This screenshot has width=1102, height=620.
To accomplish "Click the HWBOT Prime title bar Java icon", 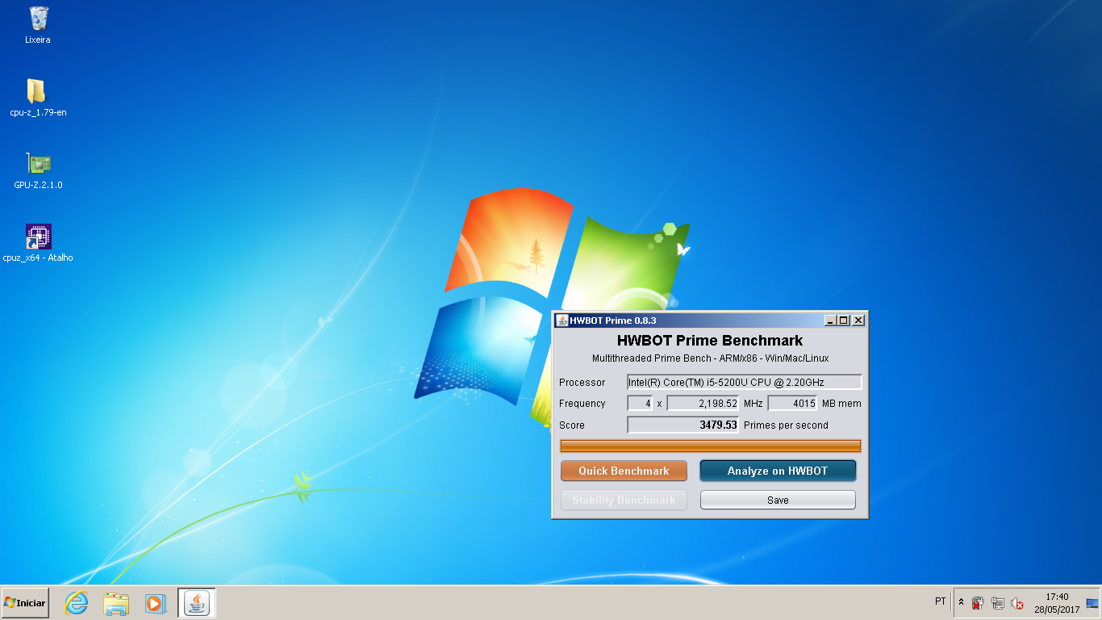I will click(562, 320).
